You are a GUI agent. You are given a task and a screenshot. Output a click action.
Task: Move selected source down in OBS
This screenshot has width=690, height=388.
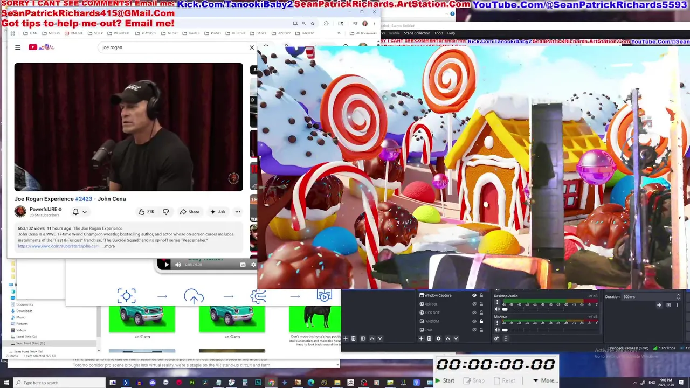[x=456, y=338]
